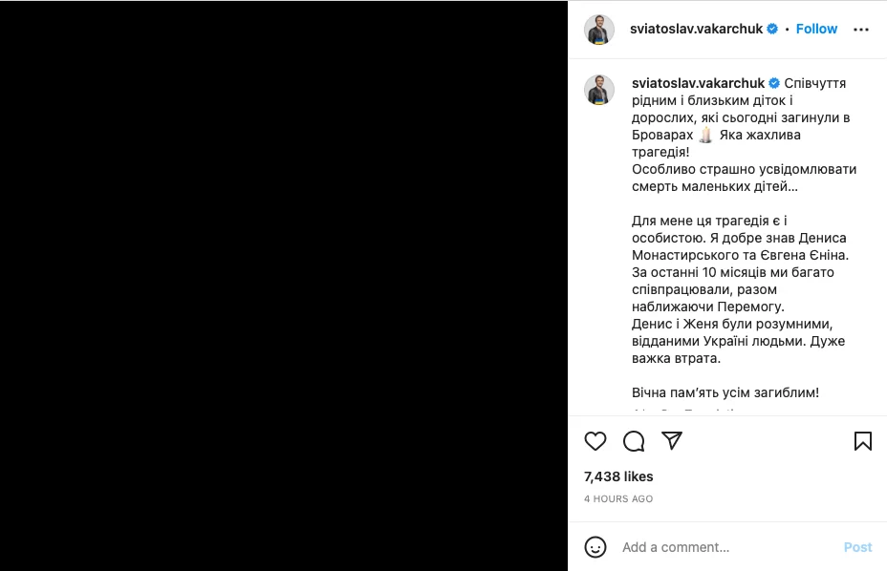The width and height of the screenshot is (887, 571).
Task: Click the profile avatar beside the caption
Action: click(x=599, y=90)
